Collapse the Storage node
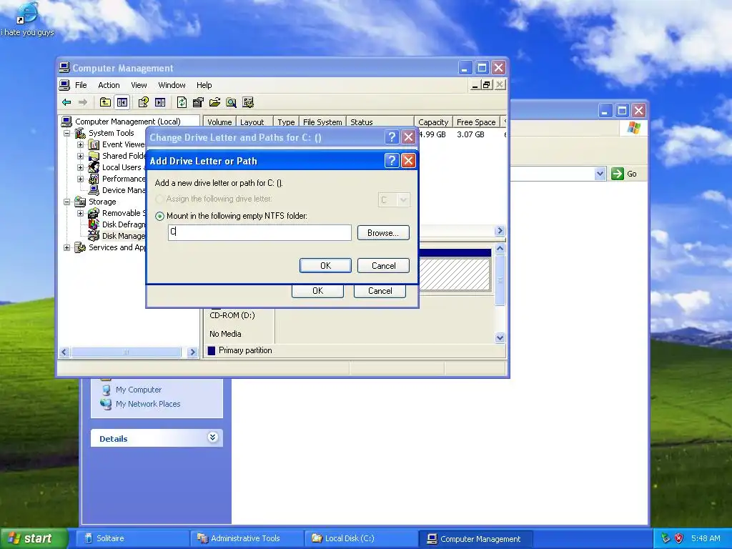This screenshot has width=732, height=549. (x=66, y=202)
